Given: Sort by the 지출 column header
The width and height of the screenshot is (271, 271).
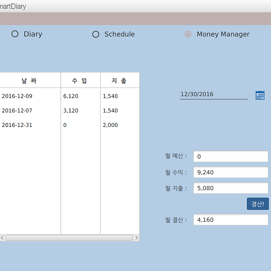Looking at the screenshot, I should (x=119, y=81).
